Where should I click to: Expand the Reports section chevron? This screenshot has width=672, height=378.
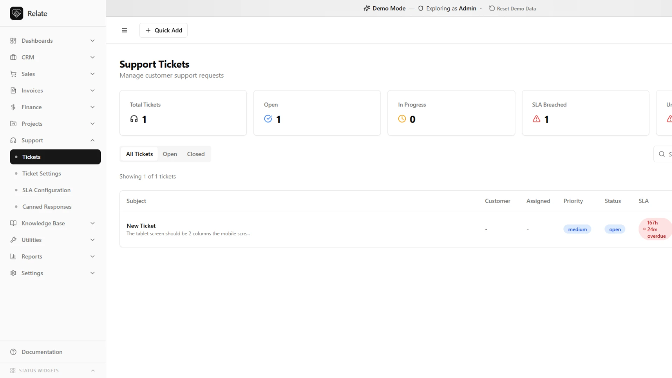(92, 257)
